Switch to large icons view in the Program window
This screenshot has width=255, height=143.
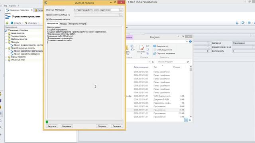pyautogui.click(x=190, y=120)
